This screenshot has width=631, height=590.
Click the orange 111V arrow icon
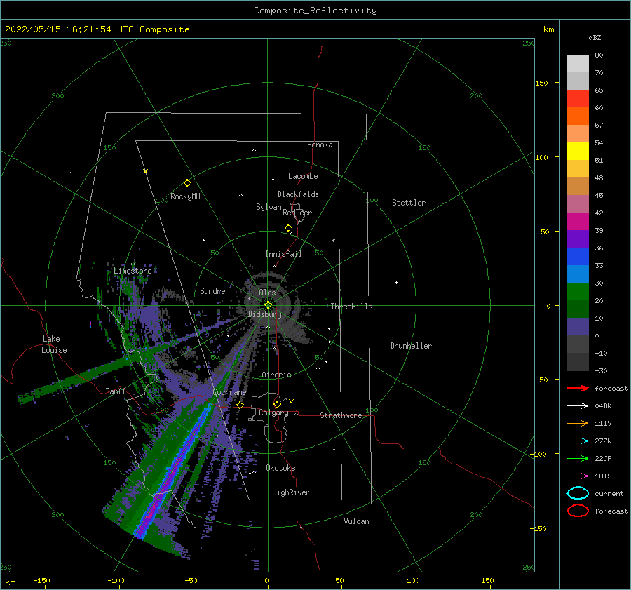tap(578, 423)
